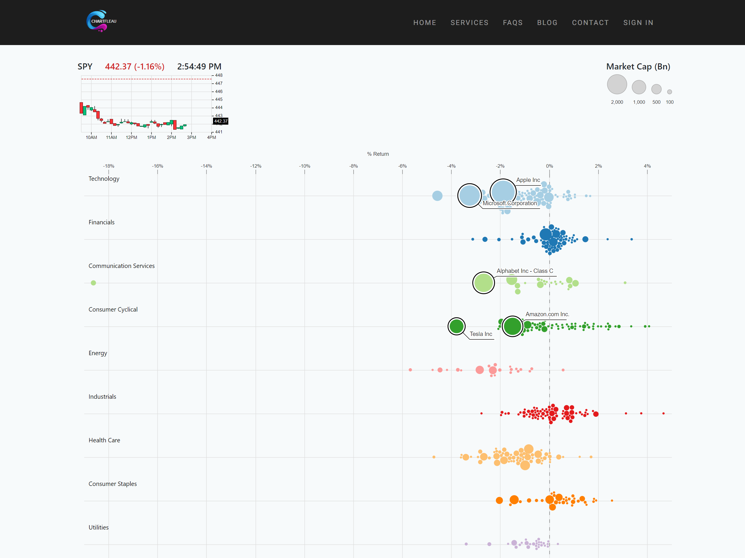Click the 2,000 market cap legend circle
The image size is (745, 558).
tap(617, 84)
